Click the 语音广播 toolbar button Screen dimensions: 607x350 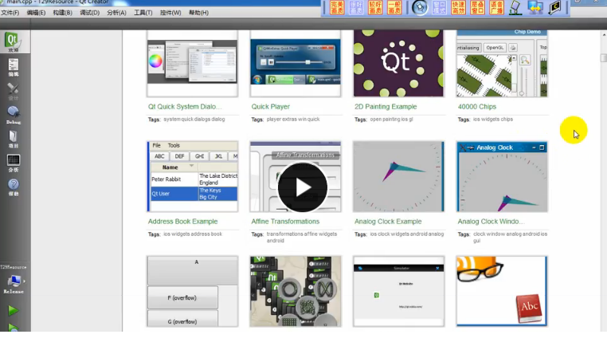[496, 7]
